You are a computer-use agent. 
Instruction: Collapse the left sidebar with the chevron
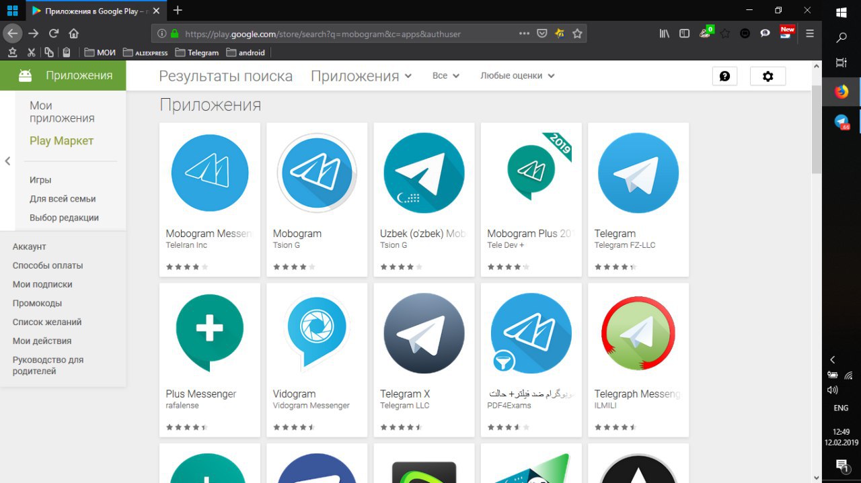point(7,161)
